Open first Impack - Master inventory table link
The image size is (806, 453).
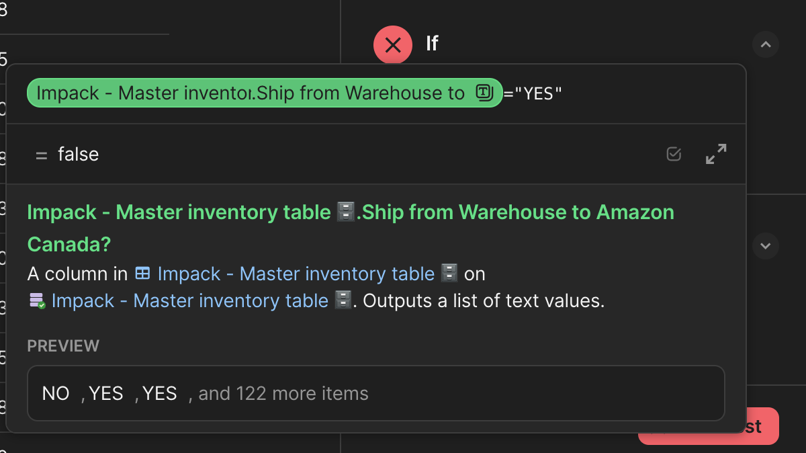pos(296,274)
